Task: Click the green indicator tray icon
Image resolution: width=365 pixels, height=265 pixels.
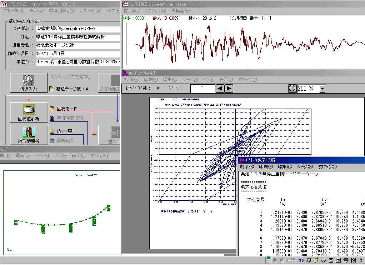Action: 268,259
